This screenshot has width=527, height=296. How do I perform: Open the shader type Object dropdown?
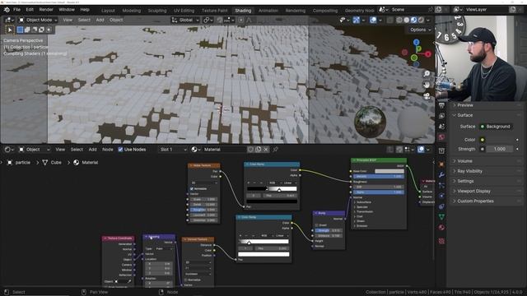pyautogui.click(x=34, y=150)
